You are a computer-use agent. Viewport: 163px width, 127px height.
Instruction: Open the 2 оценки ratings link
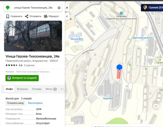click(29, 65)
